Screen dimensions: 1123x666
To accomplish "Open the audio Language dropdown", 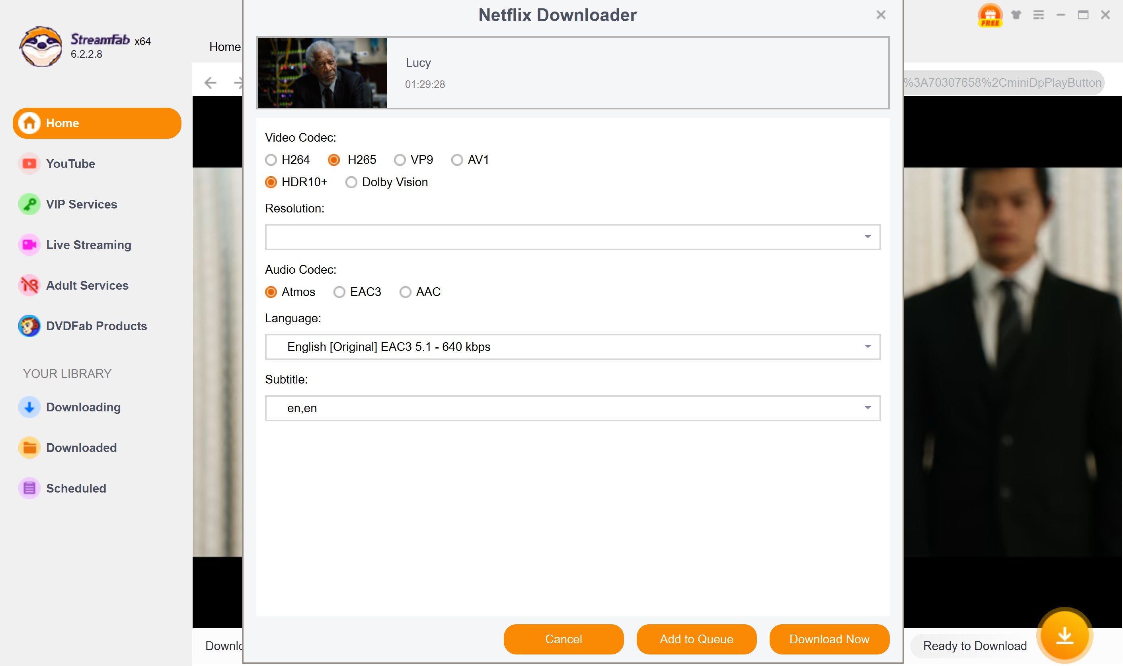I will click(x=572, y=347).
